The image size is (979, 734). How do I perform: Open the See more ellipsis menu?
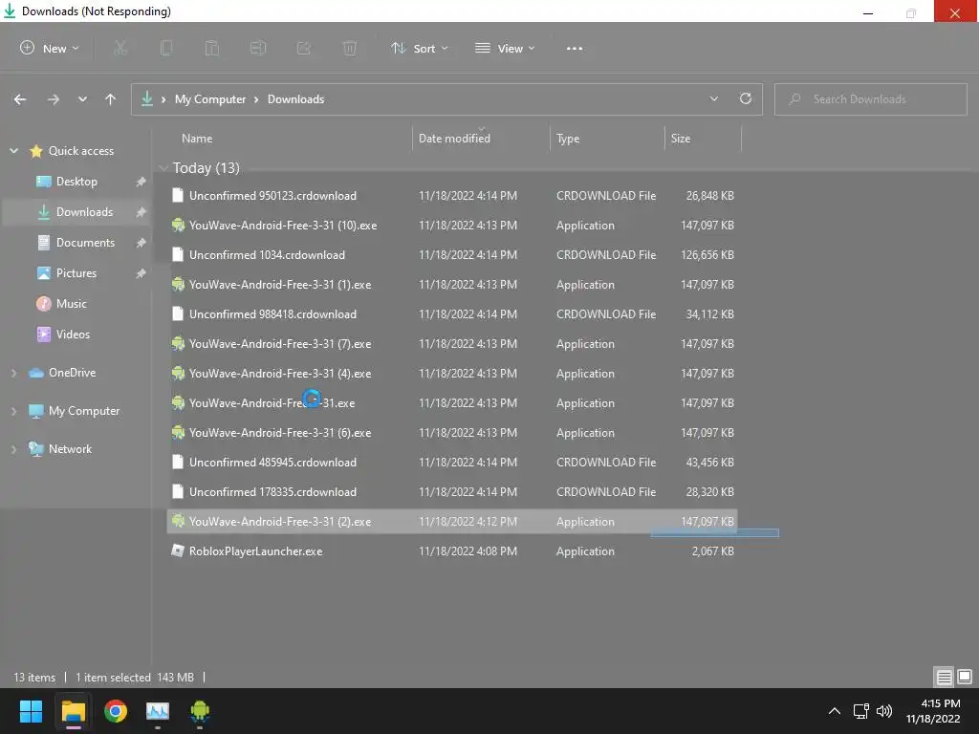coord(575,48)
